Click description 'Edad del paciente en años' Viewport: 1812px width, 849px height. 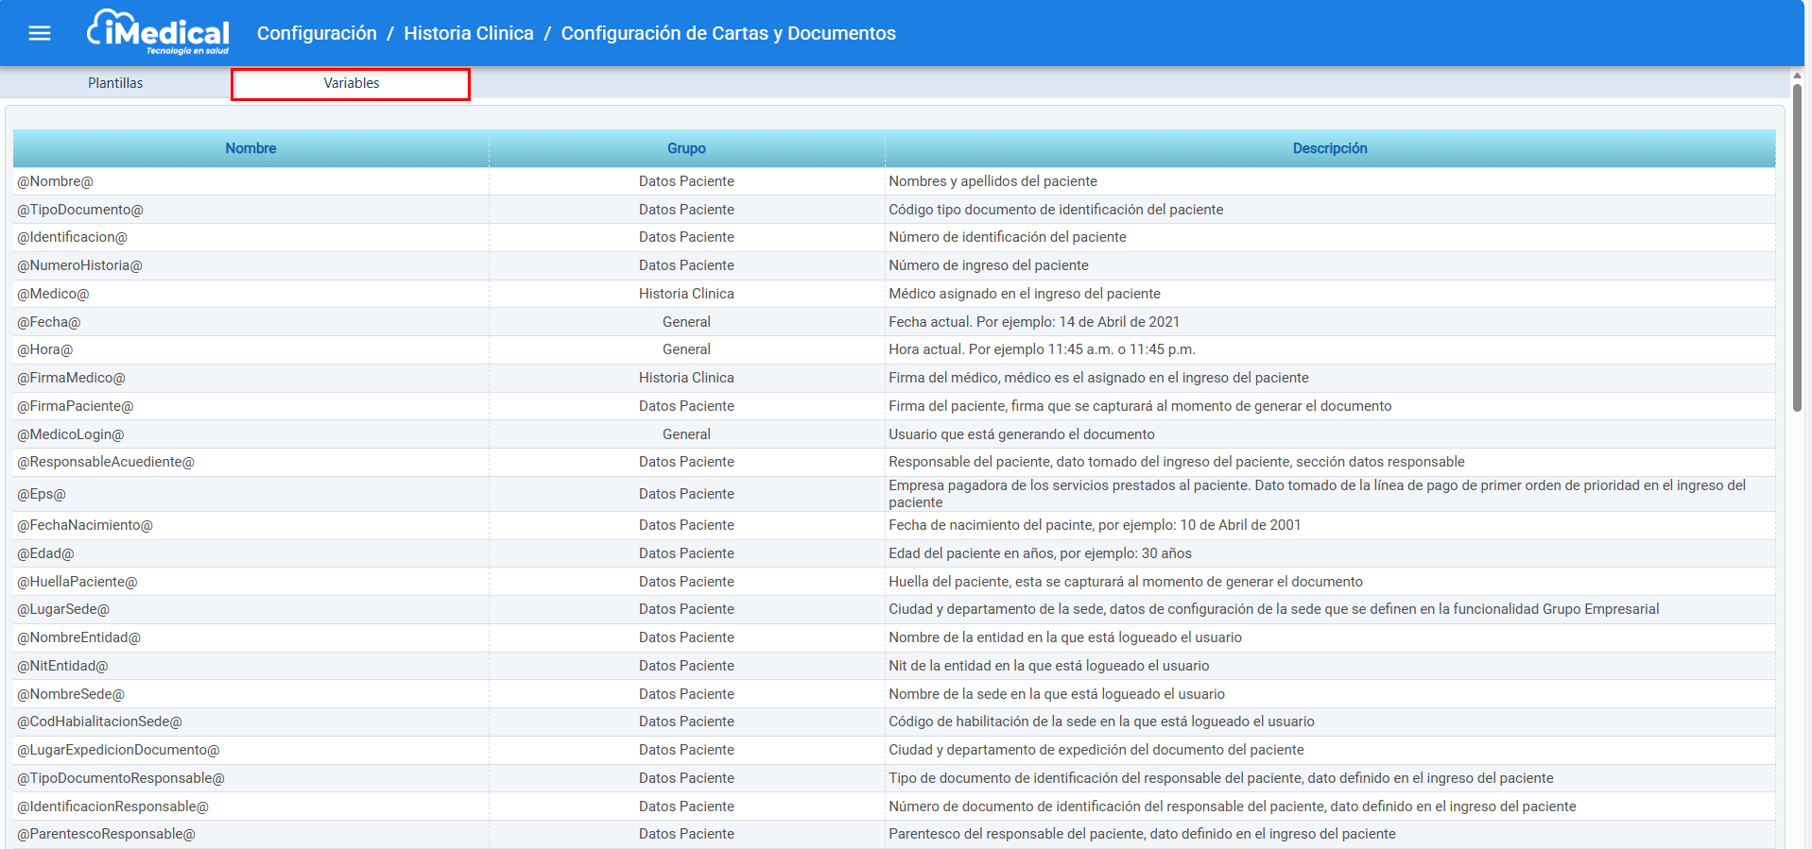tap(1040, 553)
